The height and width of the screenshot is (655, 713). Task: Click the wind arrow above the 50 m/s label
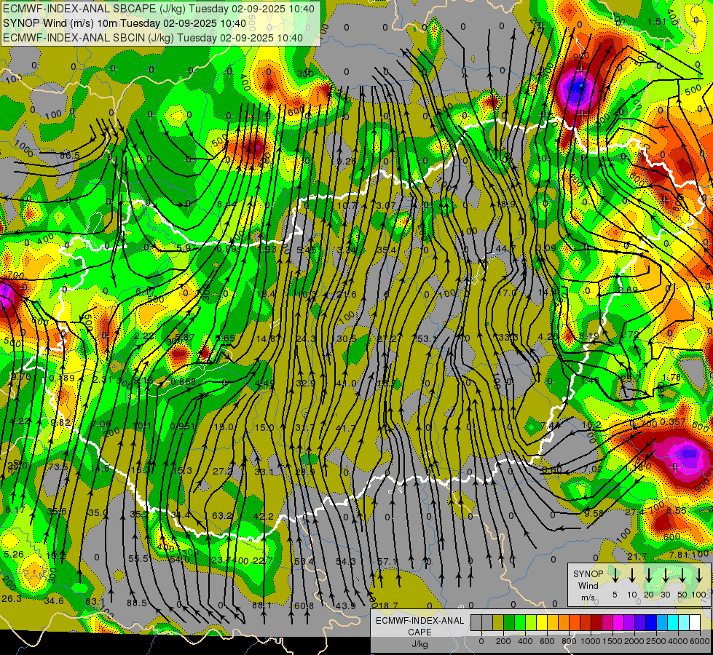[x=682, y=575]
